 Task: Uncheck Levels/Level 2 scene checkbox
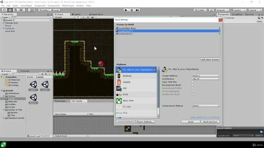117,34
